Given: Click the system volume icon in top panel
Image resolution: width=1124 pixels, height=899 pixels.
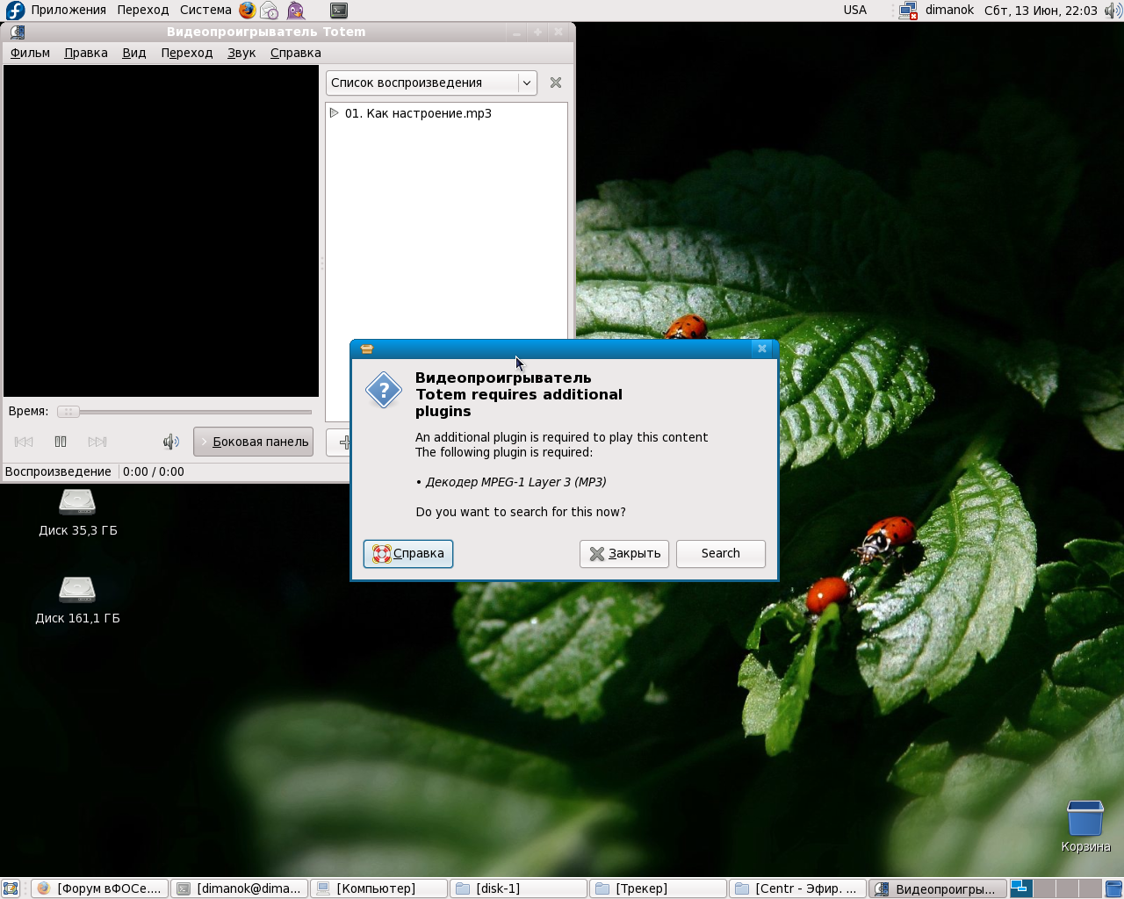Looking at the screenshot, I should [x=1113, y=11].
